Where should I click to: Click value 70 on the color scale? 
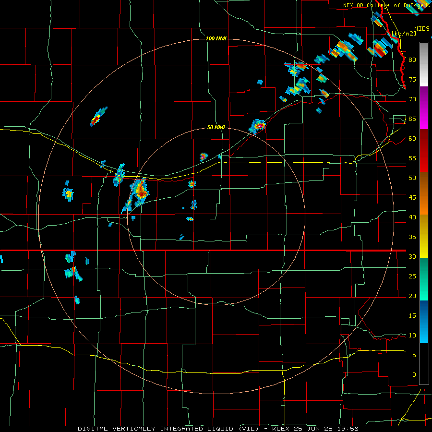(x=412, y=99)
